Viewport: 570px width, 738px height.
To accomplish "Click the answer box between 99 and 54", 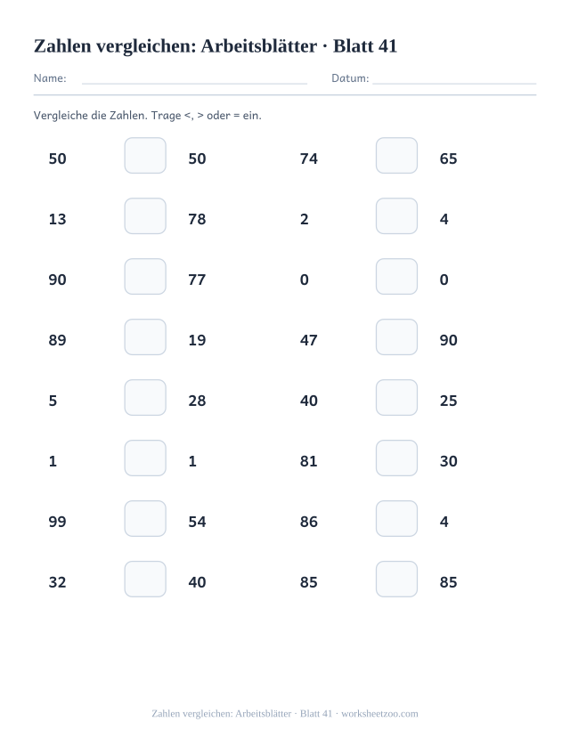I will click(145, 519).
